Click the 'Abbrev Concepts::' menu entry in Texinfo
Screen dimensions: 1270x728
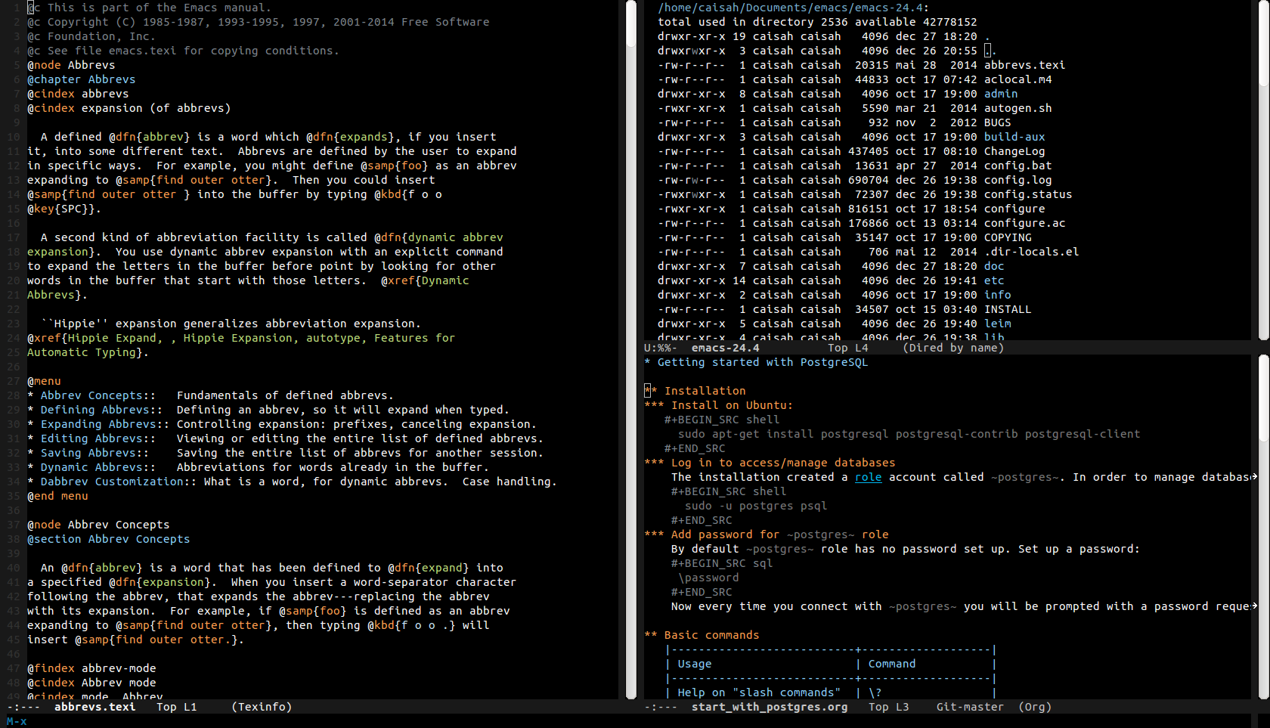[98, 395]
